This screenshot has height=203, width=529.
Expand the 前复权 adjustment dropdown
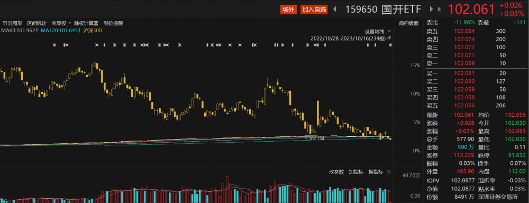pos(70,23)
